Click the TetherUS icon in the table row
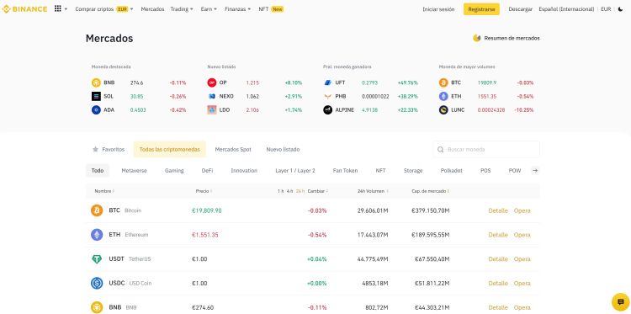 [97, 258]
